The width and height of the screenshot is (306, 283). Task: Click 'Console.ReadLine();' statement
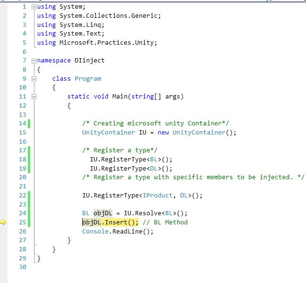click(118, 232)
